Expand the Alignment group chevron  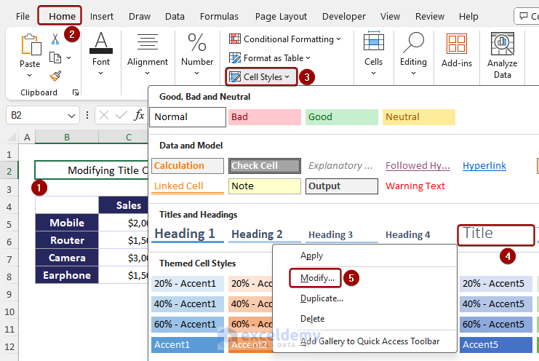point(148,74)
